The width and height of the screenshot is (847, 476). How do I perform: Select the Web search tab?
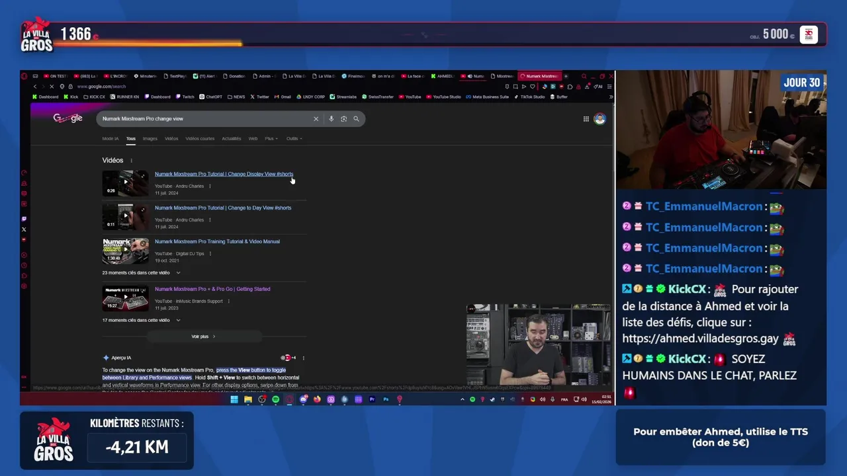click(x=253, y=139)
